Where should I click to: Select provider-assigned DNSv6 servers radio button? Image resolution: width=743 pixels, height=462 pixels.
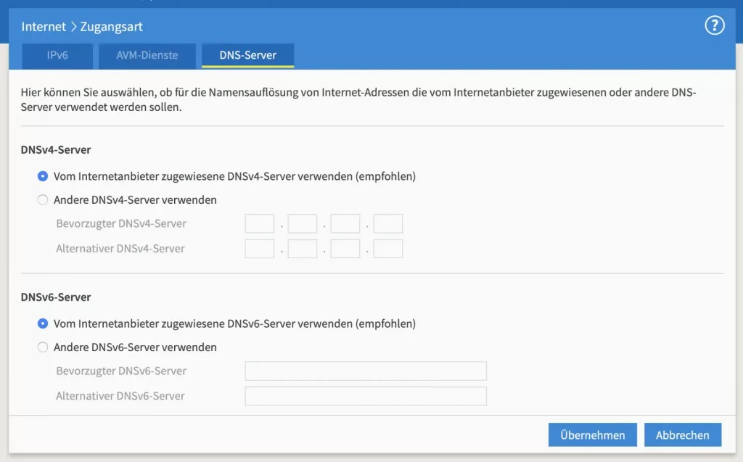coord(43,323)
